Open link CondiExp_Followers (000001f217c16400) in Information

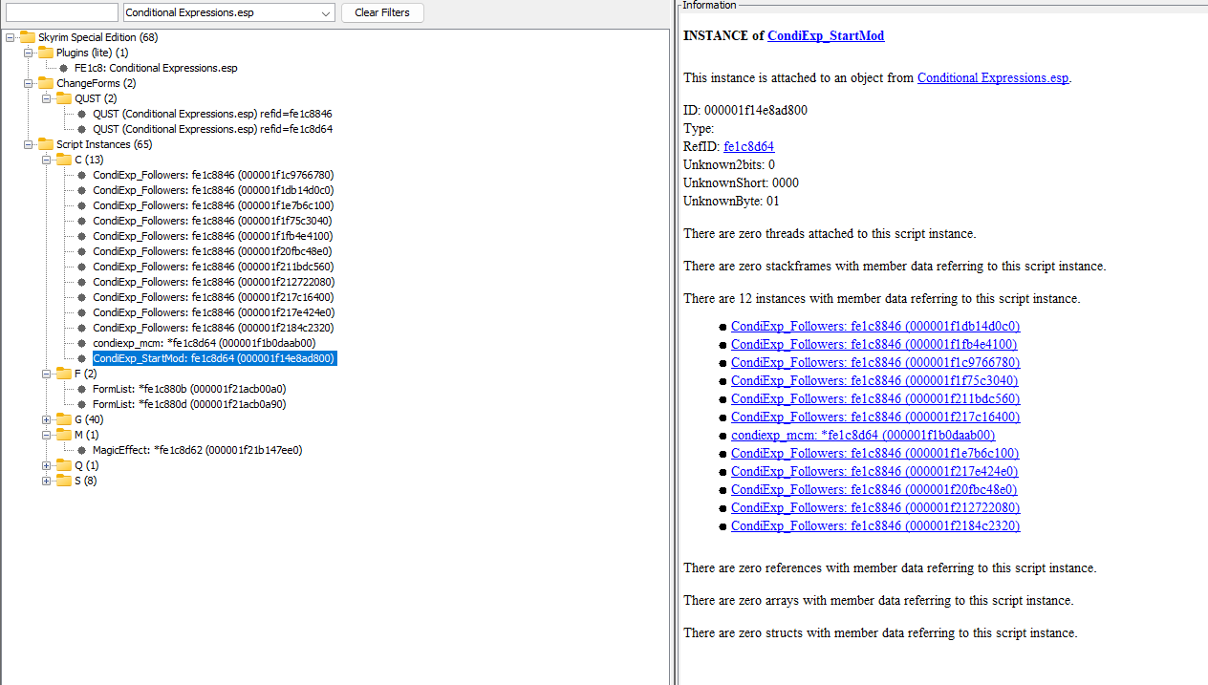tap(875, 417)
